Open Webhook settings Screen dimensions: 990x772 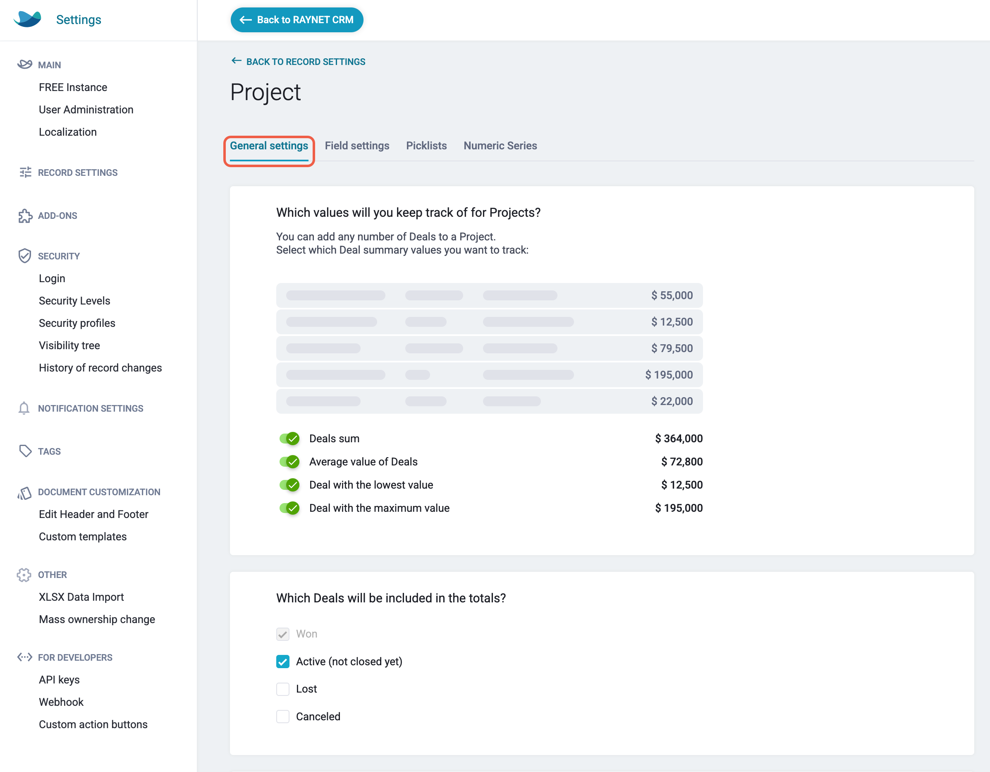[61, 702]
